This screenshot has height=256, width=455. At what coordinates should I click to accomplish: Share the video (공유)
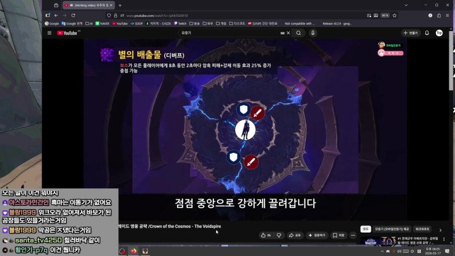click(x=294, y=235)
